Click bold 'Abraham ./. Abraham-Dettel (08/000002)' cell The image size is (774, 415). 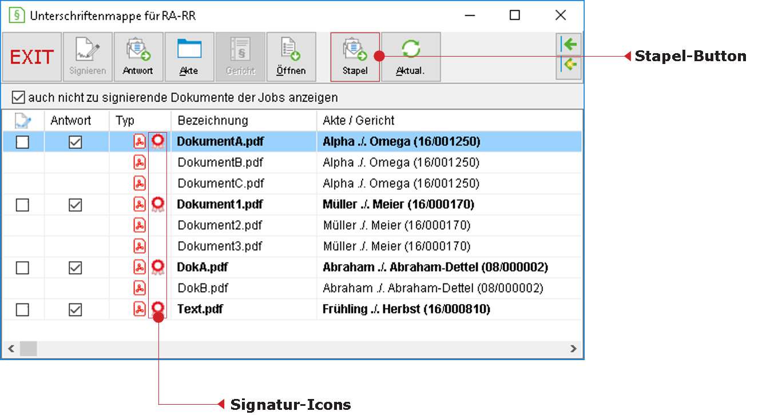(x=435, y=267)
